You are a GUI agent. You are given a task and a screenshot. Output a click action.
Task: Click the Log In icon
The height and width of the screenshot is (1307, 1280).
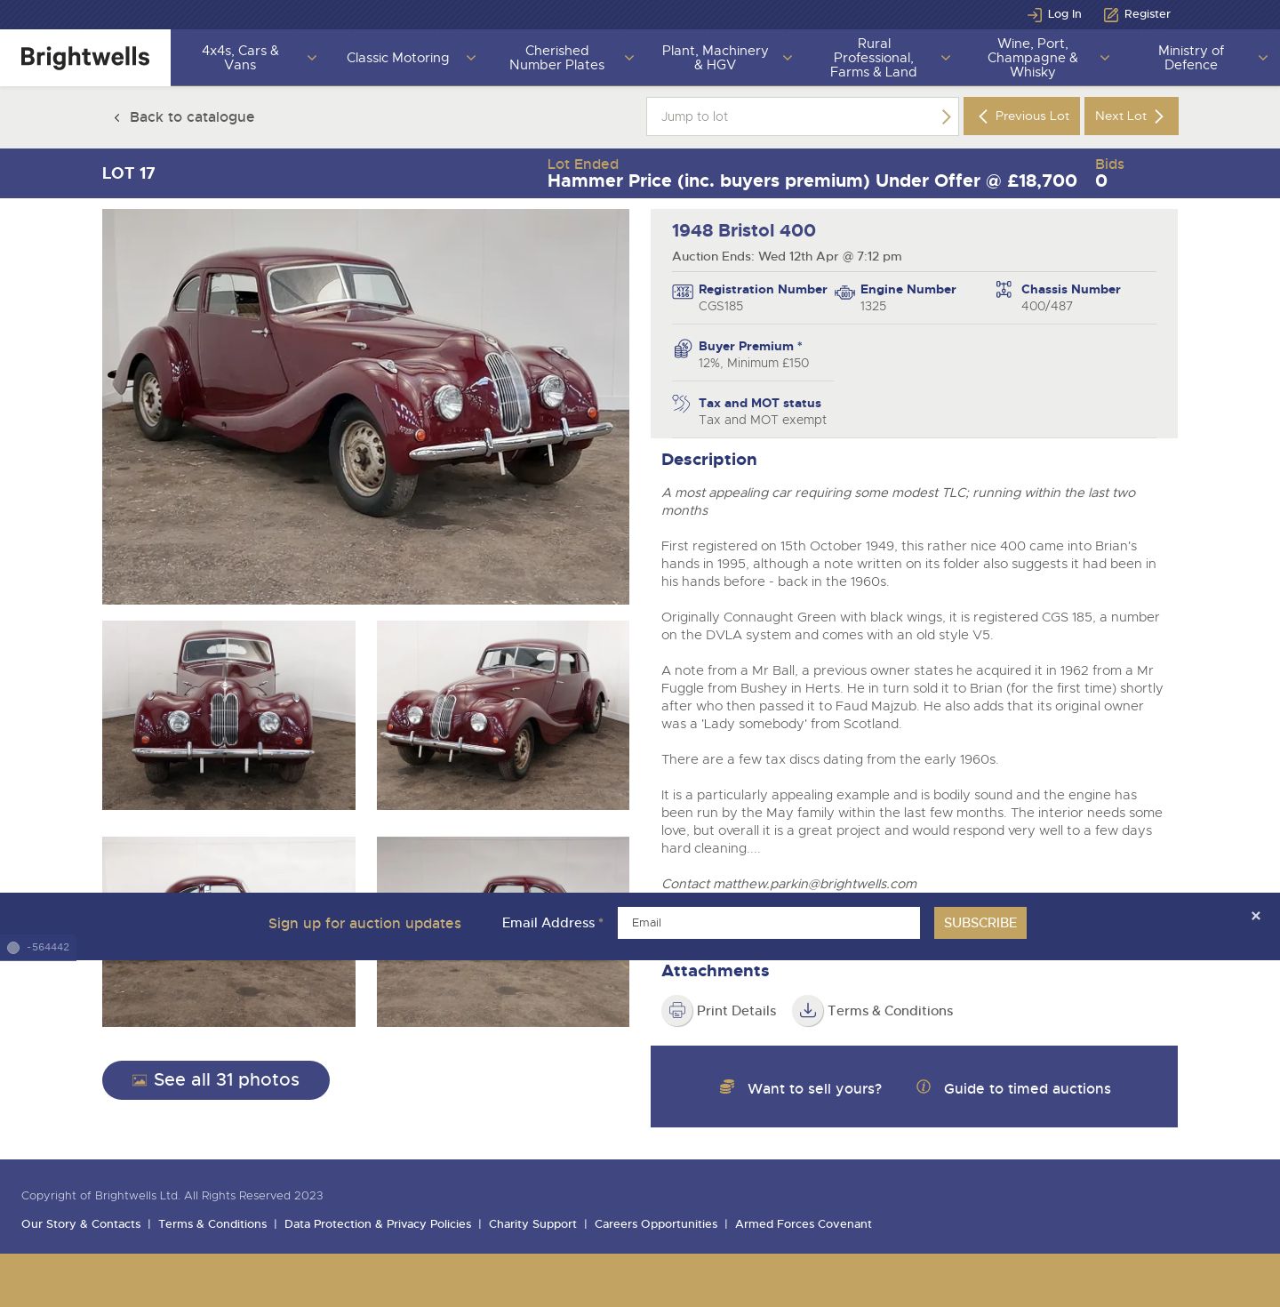(1035, 14)
